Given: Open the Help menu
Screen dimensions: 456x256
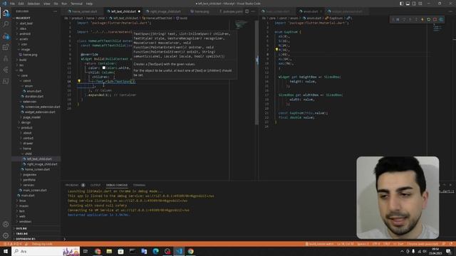Looking at the screenshot, I should (x=89, y=4).
